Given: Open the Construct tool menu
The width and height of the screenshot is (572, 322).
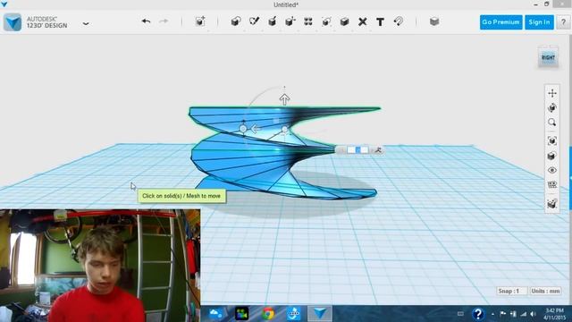Looking at the screenshot, I should click(272, 21).
